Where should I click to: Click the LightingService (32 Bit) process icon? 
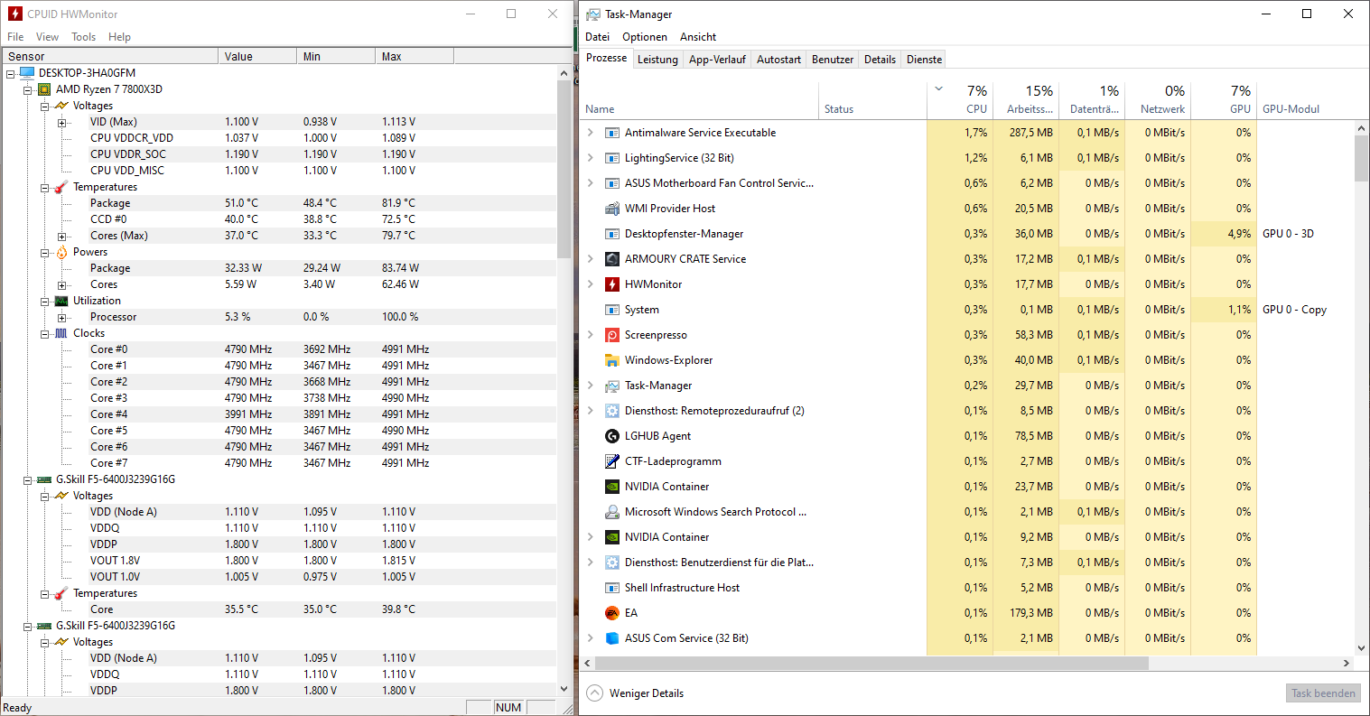click(612, 158)
